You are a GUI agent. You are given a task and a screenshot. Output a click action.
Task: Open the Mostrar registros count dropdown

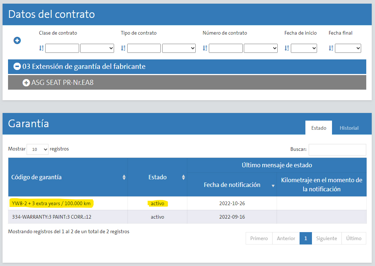[38, 149]
